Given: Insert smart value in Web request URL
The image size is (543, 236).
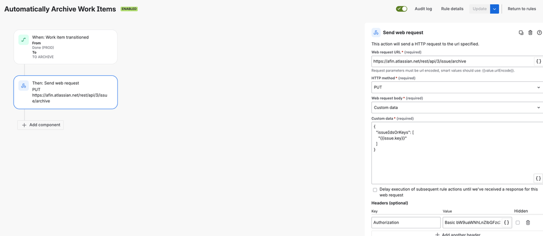Looking at the screenshot, I should pos(538,61).
